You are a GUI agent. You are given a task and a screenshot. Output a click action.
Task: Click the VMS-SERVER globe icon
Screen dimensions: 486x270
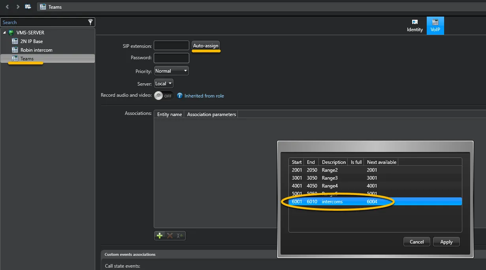tap(11, 33)
